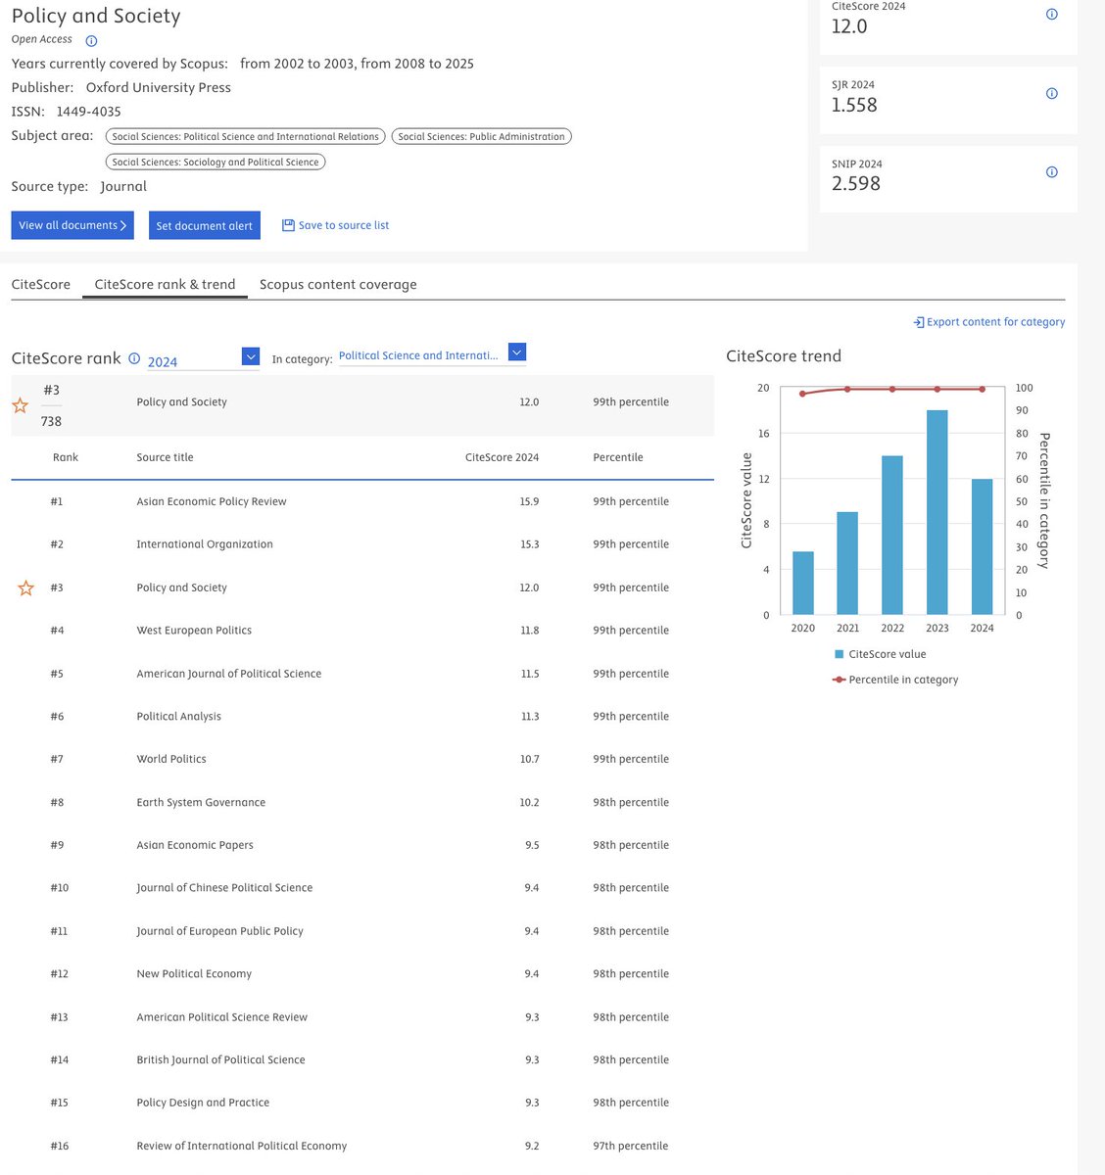
Task: Click American Political Science Review title
Action: [222, 1017]
